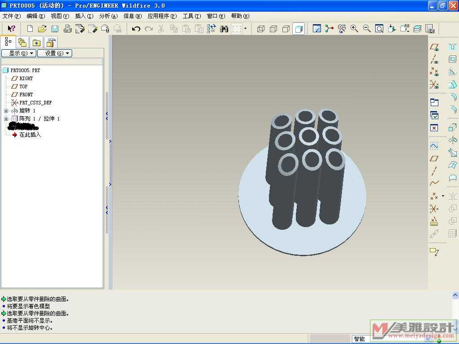Open the 工具(T) menu
The image size is (459, 344).
pos(192,16)
